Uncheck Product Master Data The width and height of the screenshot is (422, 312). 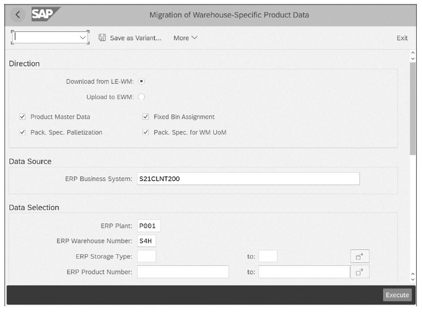[22, 117]
